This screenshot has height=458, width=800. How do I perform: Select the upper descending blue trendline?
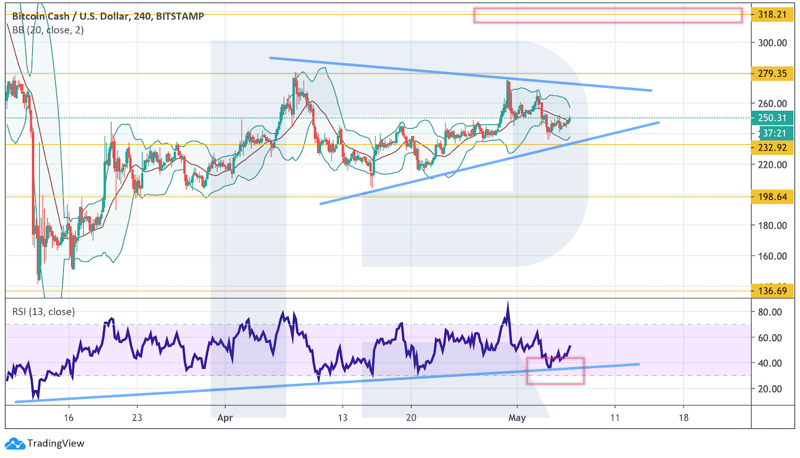coord(460,74)
